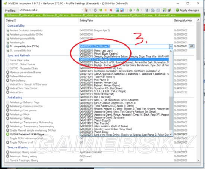Click gear icon of Antialiasing - Gamma correction
Viewport: 205px width, 169px height.
[7, 106]
